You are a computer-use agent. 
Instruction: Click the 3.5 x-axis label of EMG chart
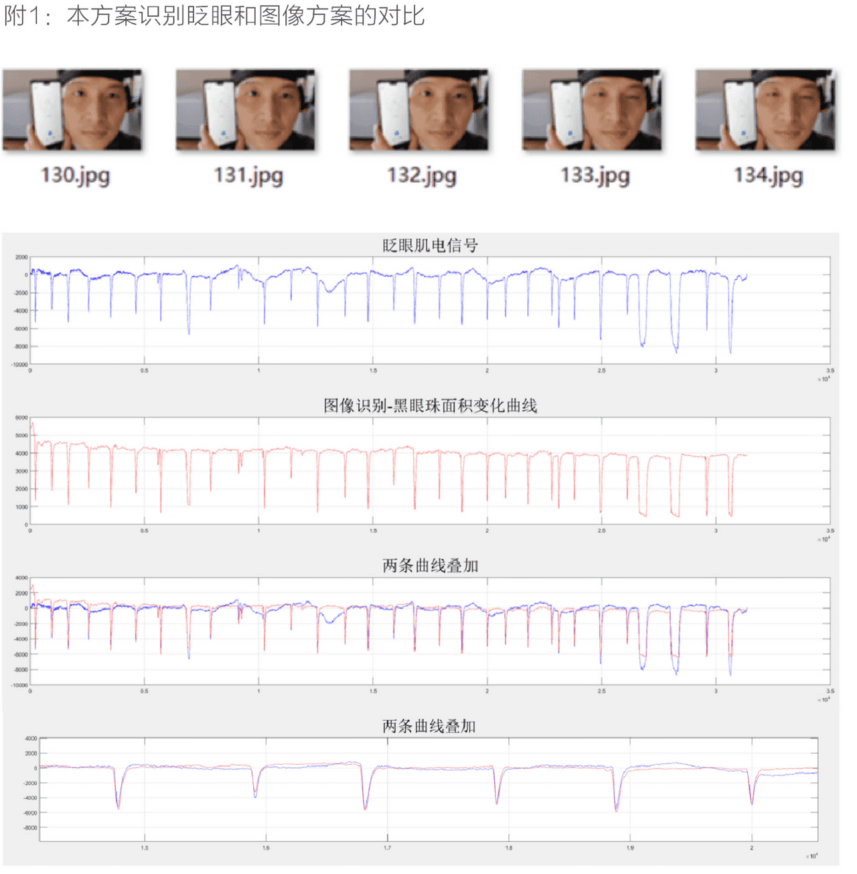830,370
